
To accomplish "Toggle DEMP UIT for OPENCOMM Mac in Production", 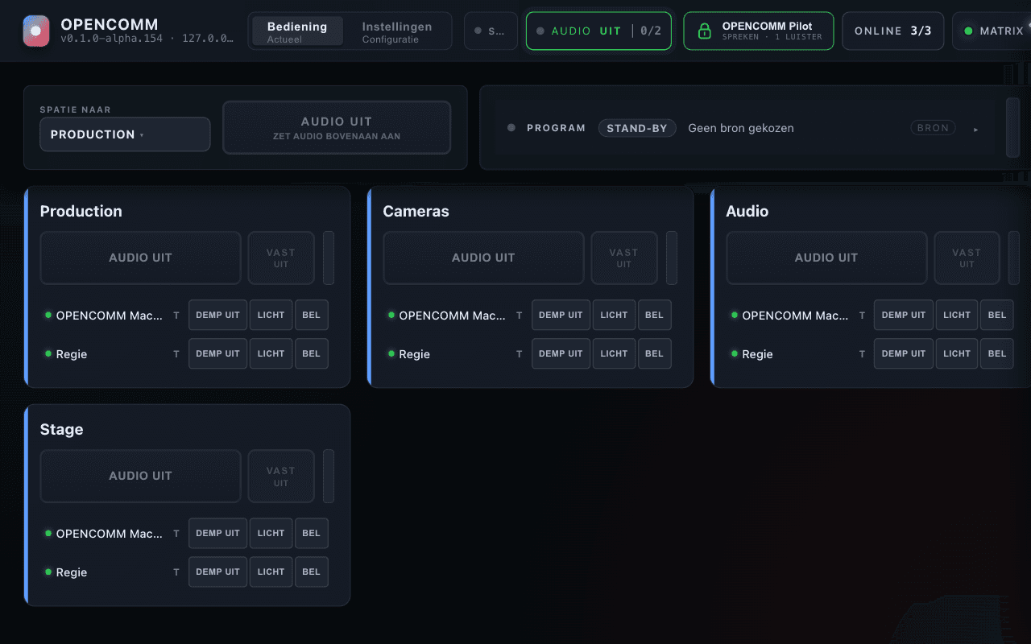I will tap(217, 315).
